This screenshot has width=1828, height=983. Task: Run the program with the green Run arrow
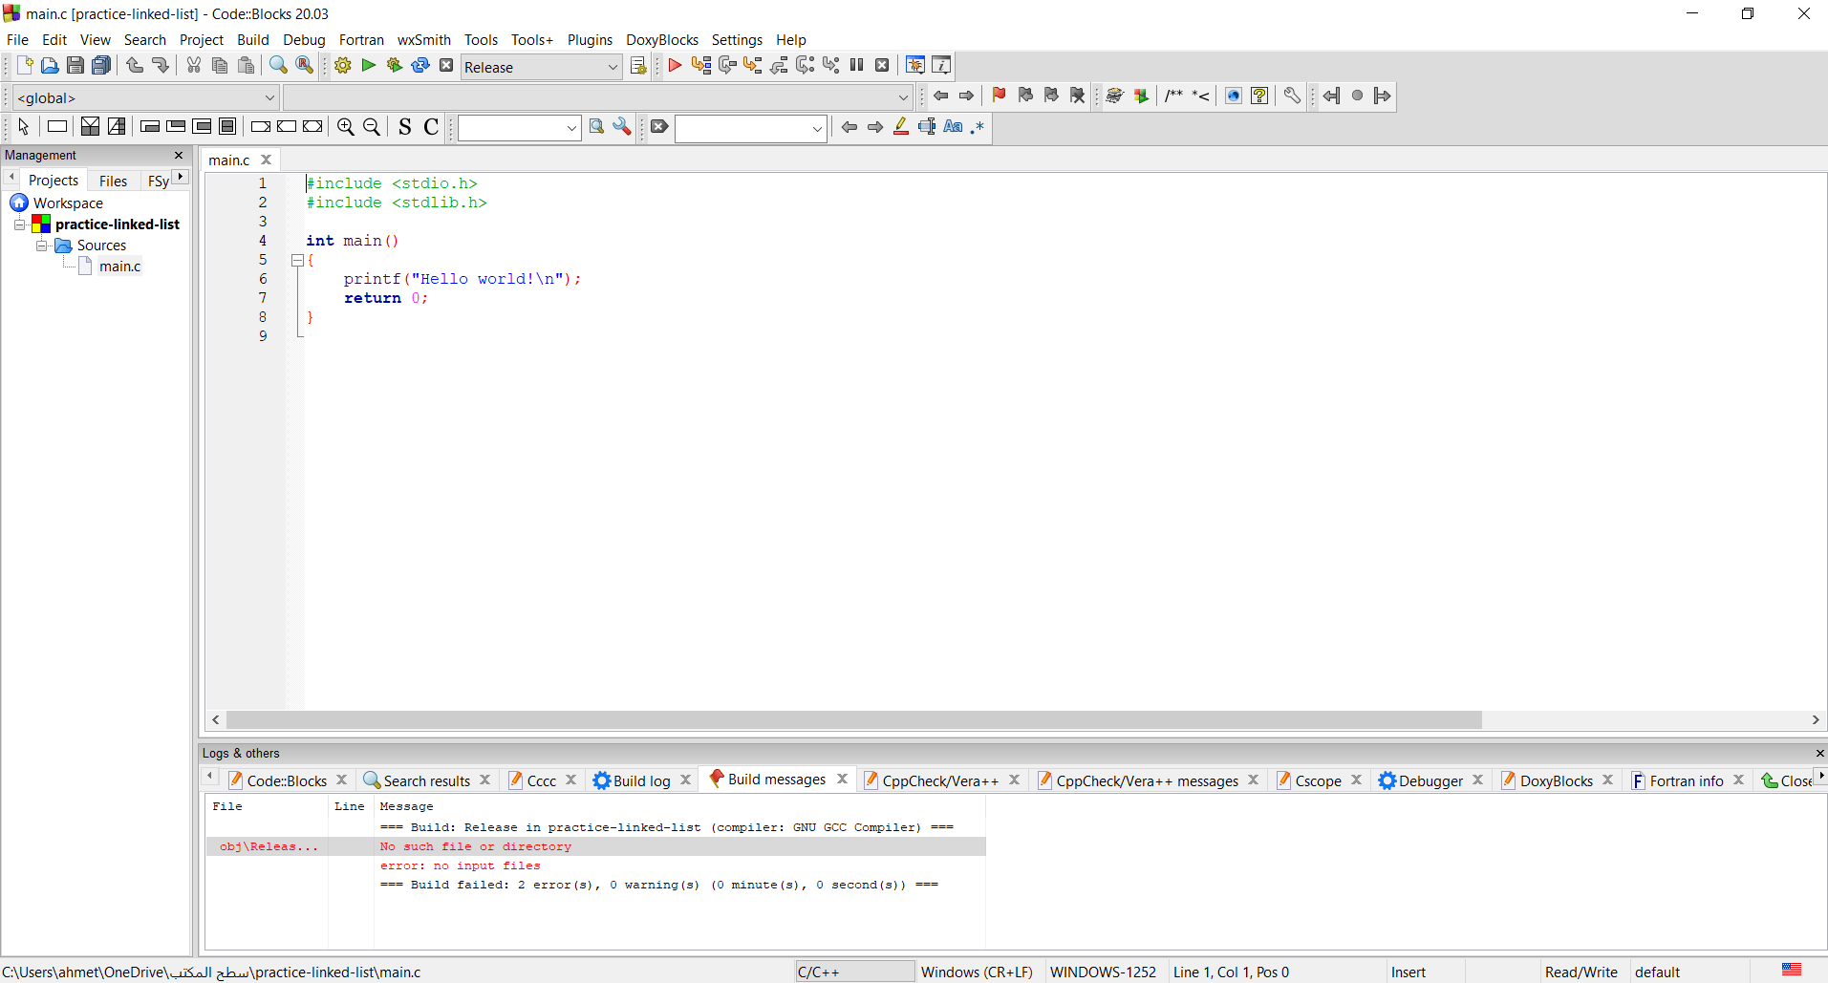tap(368, 65)
